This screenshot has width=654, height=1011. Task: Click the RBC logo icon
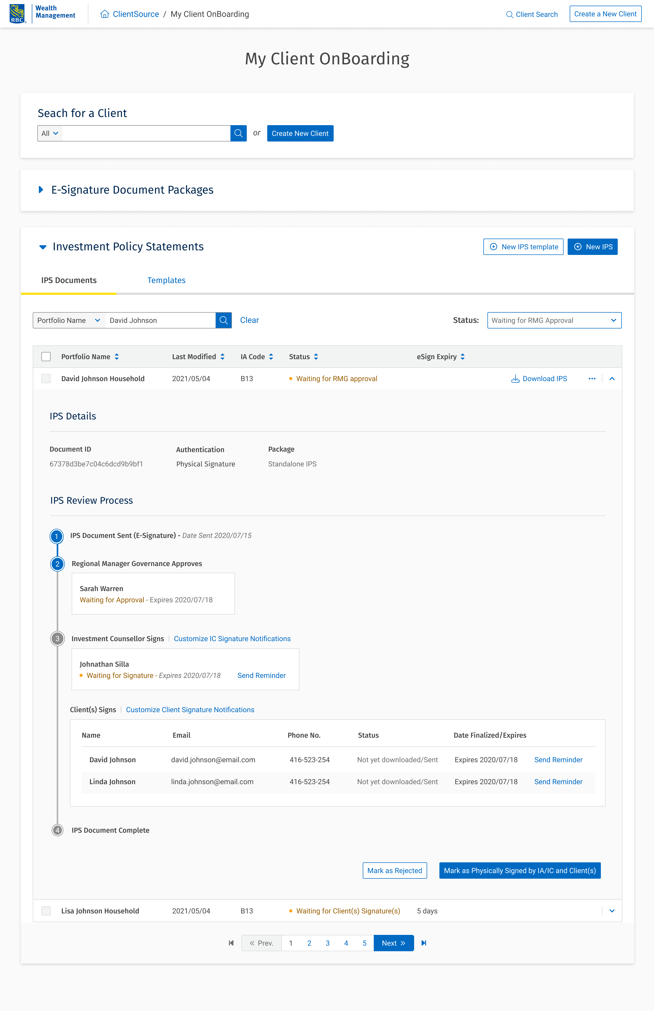pos(17,14)
